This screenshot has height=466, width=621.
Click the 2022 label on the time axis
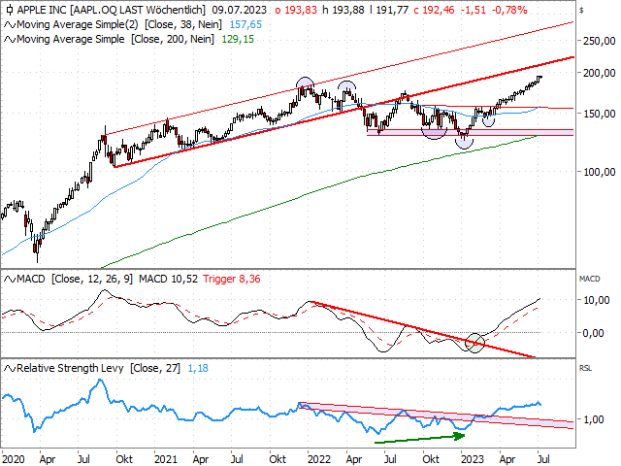point(319,459)
